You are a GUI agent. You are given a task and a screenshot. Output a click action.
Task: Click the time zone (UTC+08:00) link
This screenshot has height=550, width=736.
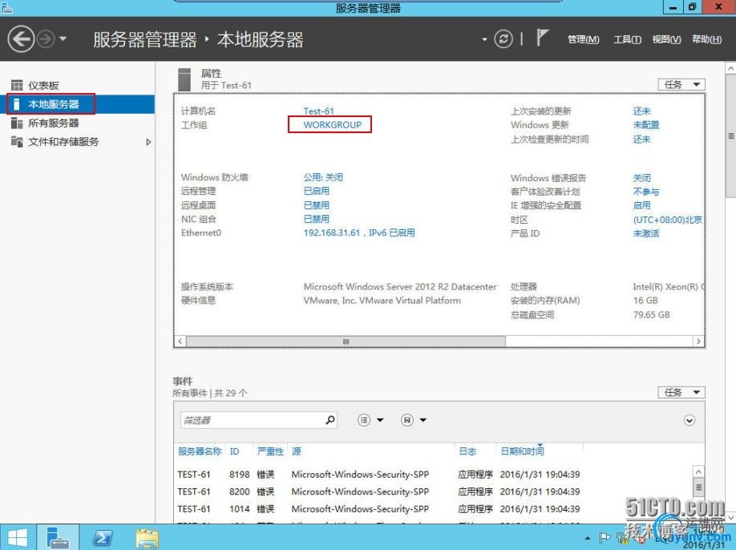tap(668, 220)
